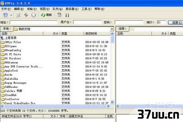Select the 65wanConfig folder icon
The height and width of the screenshot is (122, 183).
pos(2,50)
